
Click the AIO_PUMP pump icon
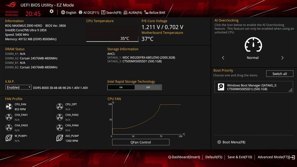60,138
